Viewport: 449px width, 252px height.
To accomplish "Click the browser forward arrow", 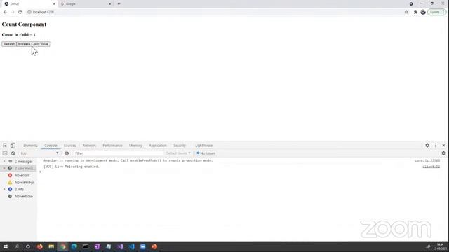I will pyautogui.click(x=13, y=12).
